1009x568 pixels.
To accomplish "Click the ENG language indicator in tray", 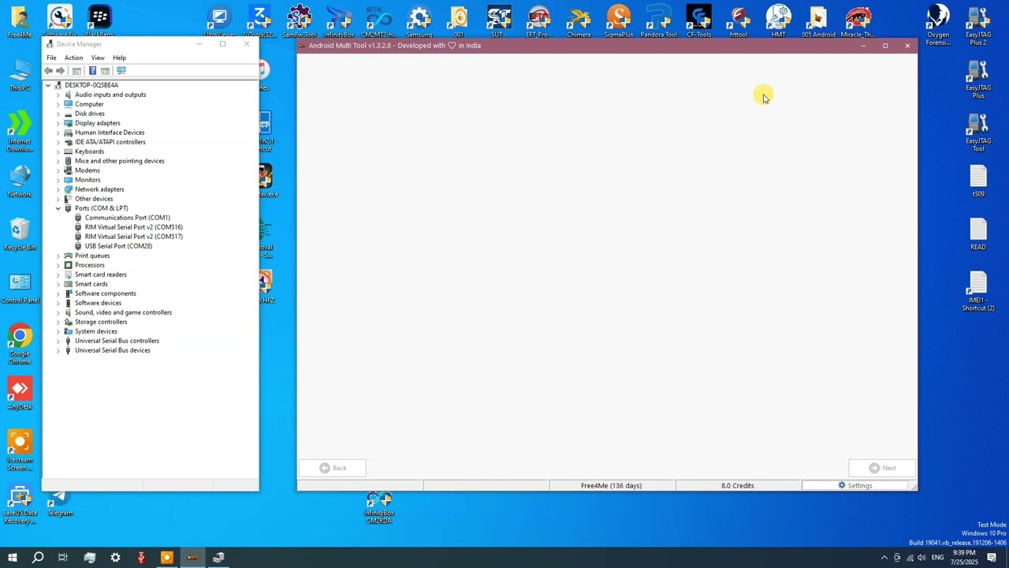I will pos(937,558).
